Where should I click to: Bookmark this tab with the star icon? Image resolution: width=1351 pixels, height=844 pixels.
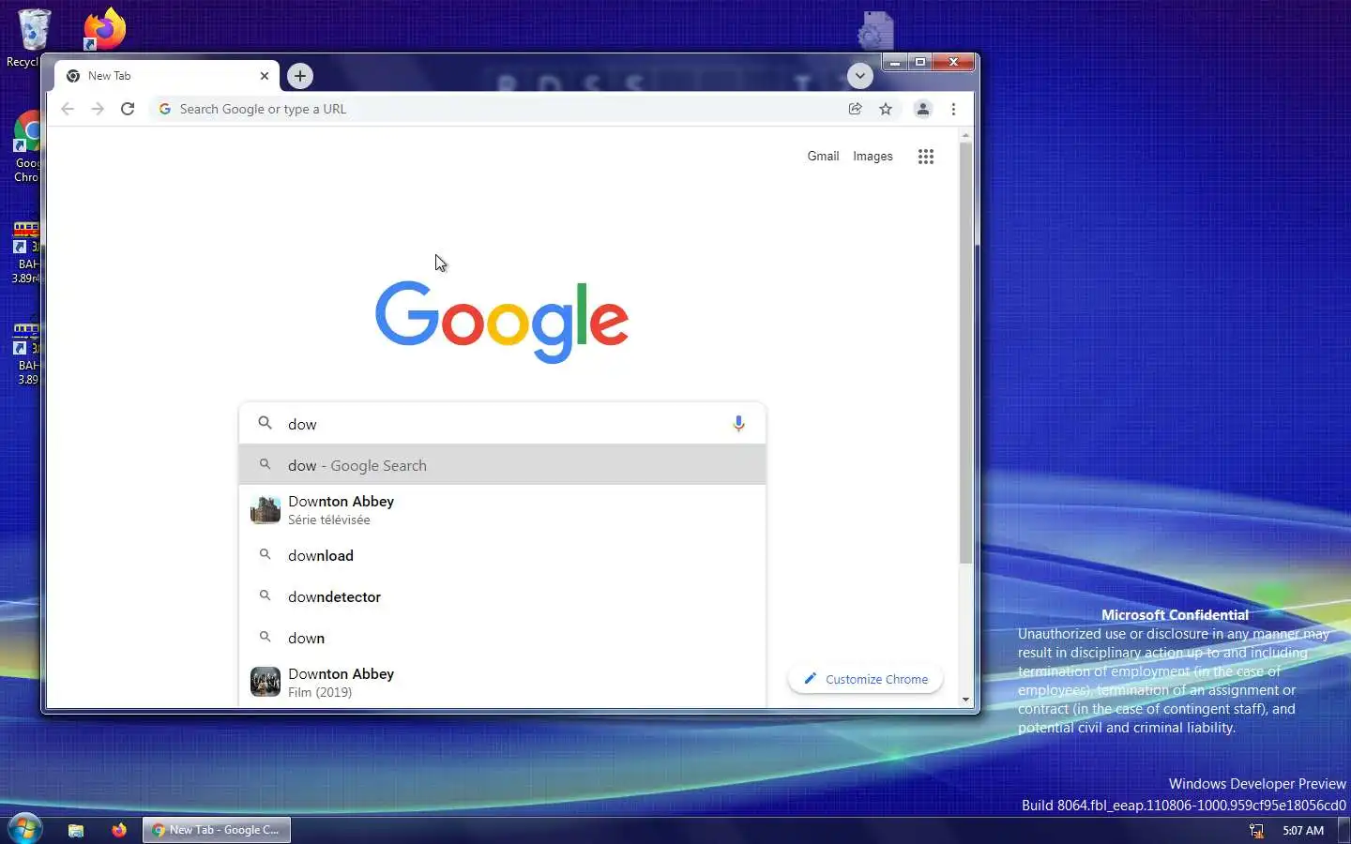[x=886, y=109]
